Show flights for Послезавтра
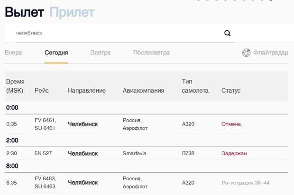 [151, 53]
